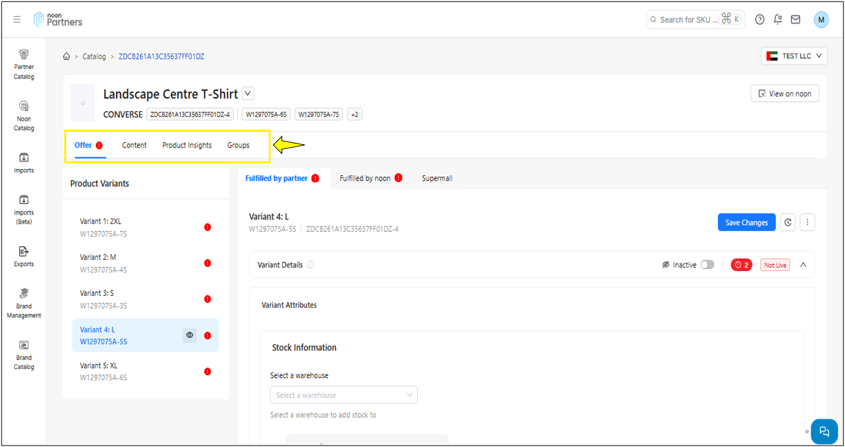Open Imports (Beta) section
The height and width of the screenshot is (447, 845).
point(23,210)
